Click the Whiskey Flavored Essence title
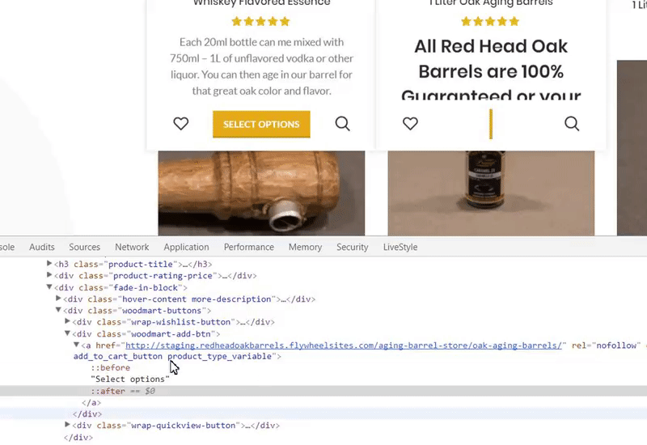647x445 pixels. [x=261, y=3]
